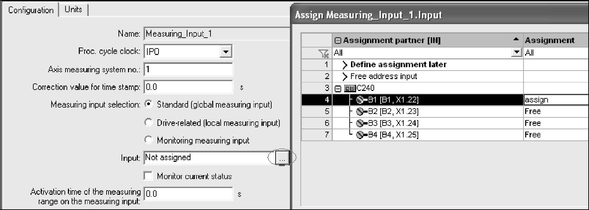
Task: Select Standard (global measuring input) option
Action: [x=148, y=104]
